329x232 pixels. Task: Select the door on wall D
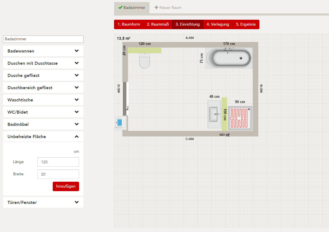coord(125,99)
